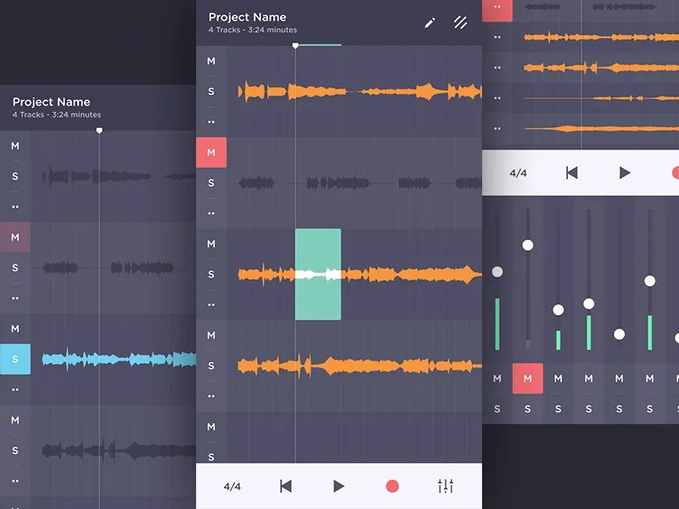Viewport: 679px width, 509px height.
Task: Toggle the highlighted blue S solo on the left panel
Action: click(14, 360)
